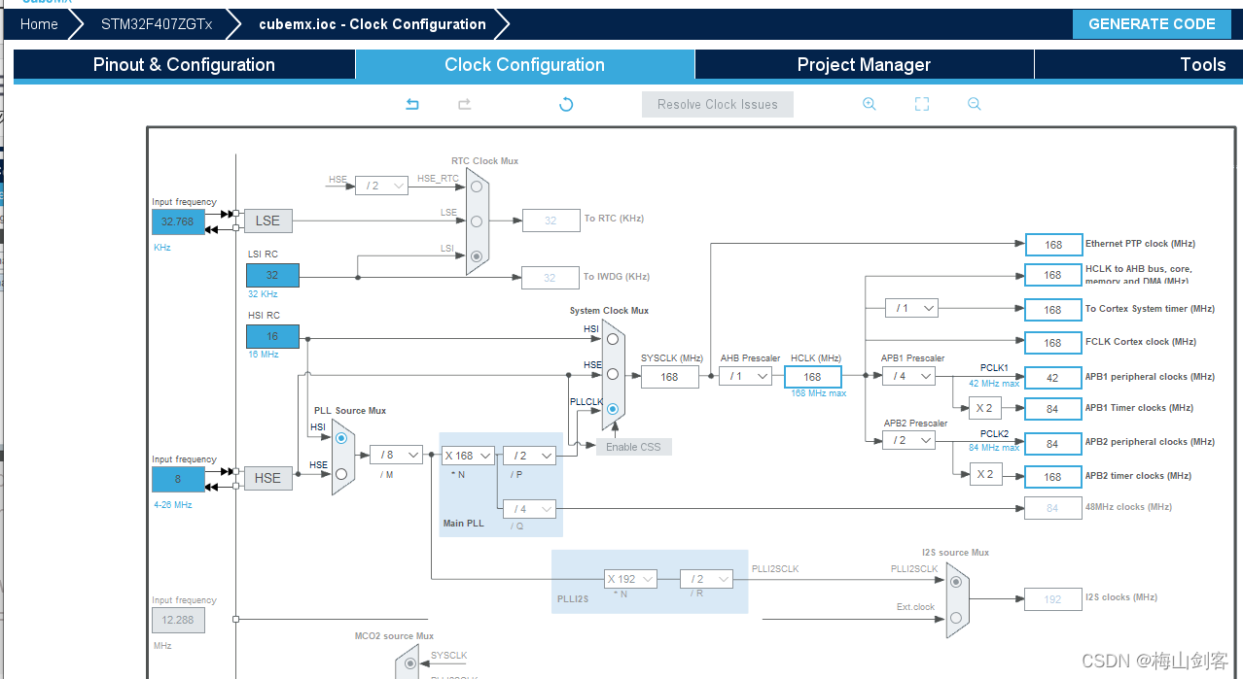
Task: Open the AHB Prescaler /1 dropdown
Action: (x=745, y=376)
